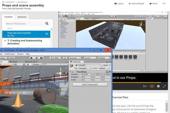Enable the Static checkbox
The width and height of the screenshot is (170, 113).
pyautogui.click(x=102, y=65)
